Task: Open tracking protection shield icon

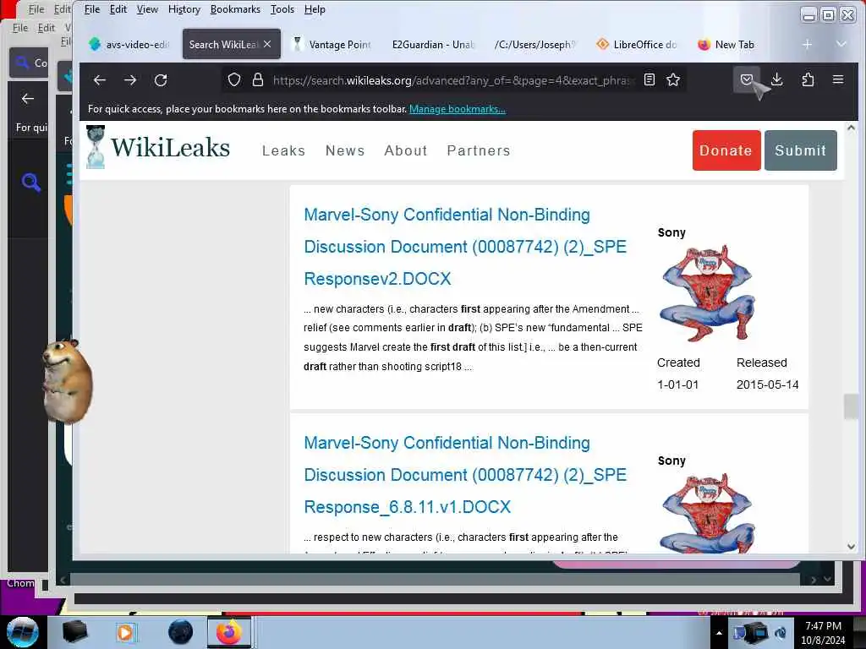Action: [234, 80]
